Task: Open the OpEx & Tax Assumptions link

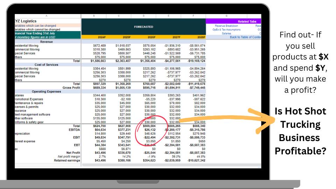Action: pos(226,29)
